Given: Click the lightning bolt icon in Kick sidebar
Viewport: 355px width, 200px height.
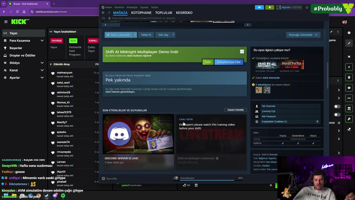Looking at the screenshot, I should pyautogui.click(x=349, y=67).
